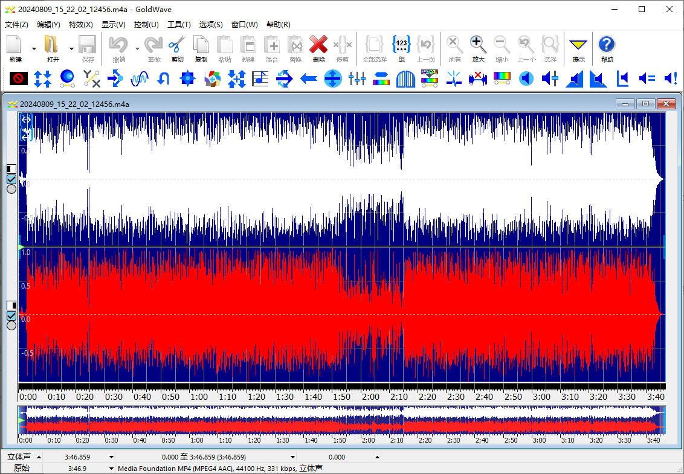Uncheck the upper white channel checkbox

[x=11, y=179]
